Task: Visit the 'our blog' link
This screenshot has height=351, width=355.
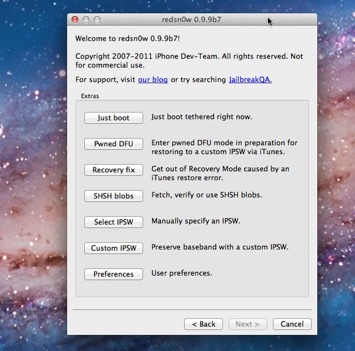Action: tap(153, 80)
